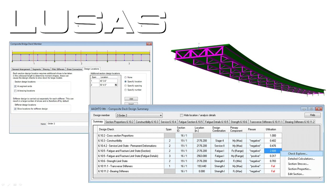
Task: Click the location value 2563.080
Action: (202, 156)
